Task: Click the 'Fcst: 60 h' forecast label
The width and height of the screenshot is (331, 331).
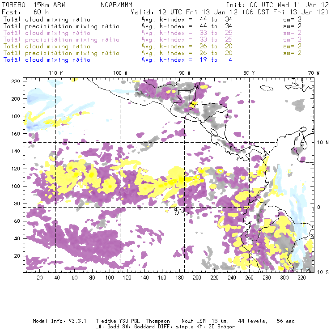Action: (25, 12)
